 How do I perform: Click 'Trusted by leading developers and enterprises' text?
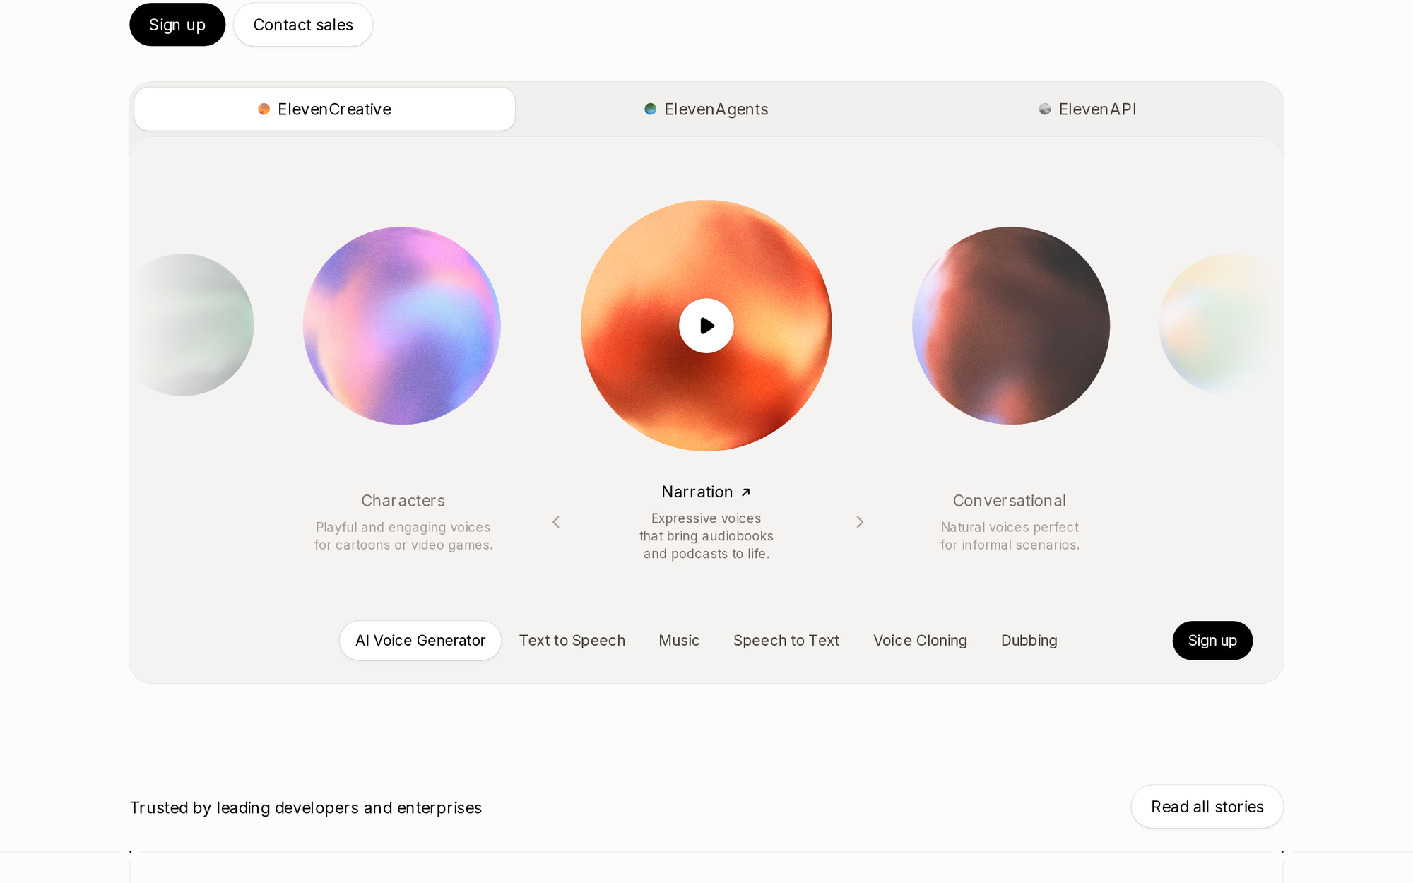pyautogui.click(x=306, y=807)
